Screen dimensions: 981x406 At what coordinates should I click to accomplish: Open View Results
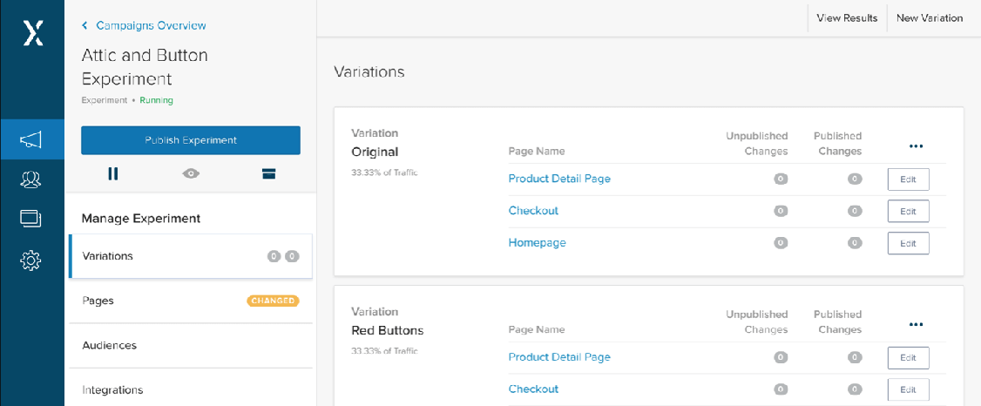(x=847, y=18)
